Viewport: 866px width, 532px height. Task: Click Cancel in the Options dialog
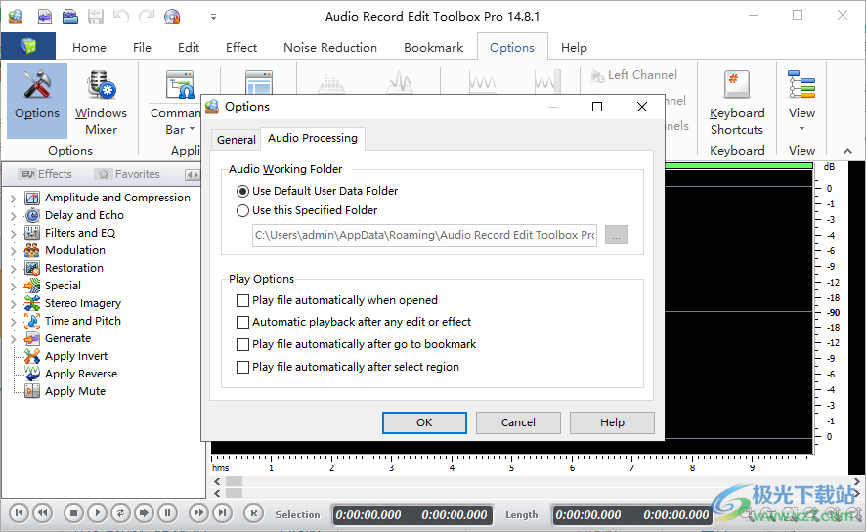(518, 422)
